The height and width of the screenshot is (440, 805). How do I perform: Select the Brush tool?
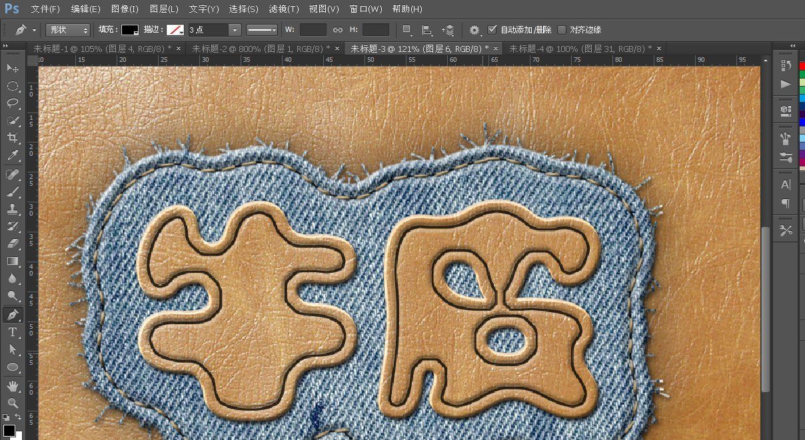tap(13, 192)
